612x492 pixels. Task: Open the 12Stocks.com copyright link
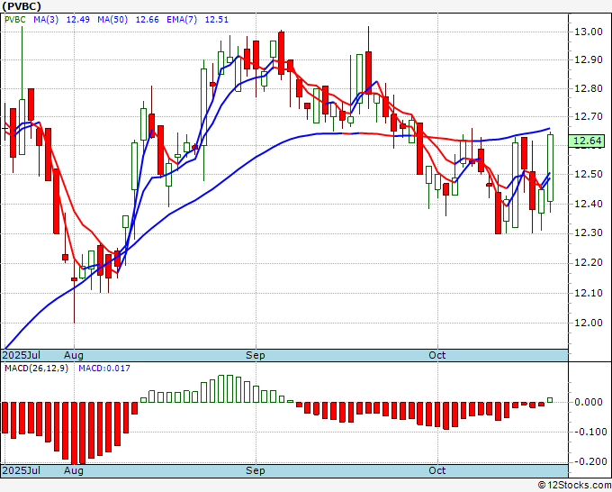[574, 486]
